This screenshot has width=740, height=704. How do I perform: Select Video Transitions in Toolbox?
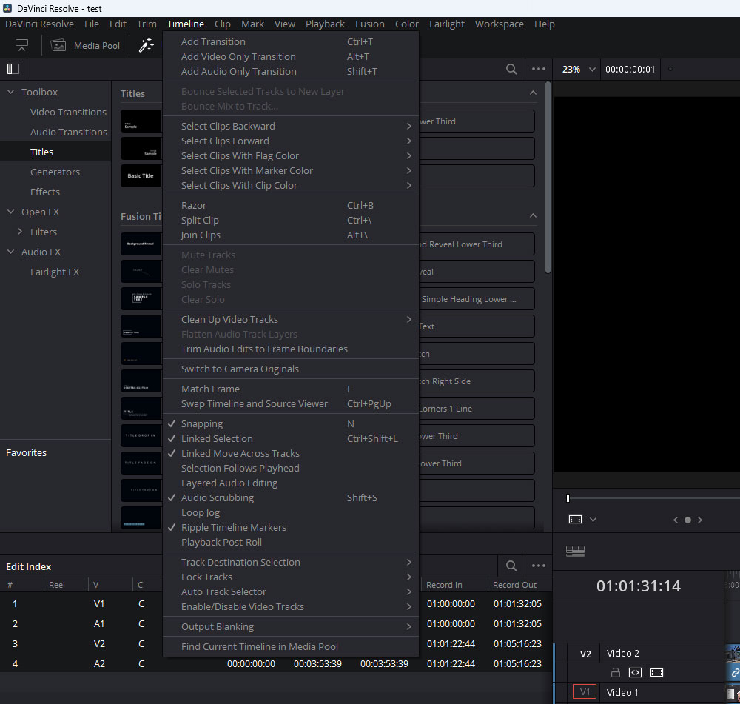(68, 112)
